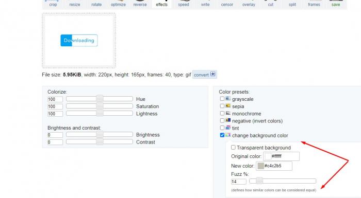This screenshot has width=361, height=198.
Task: Open the cut tool tab
Action: point(271,4)
